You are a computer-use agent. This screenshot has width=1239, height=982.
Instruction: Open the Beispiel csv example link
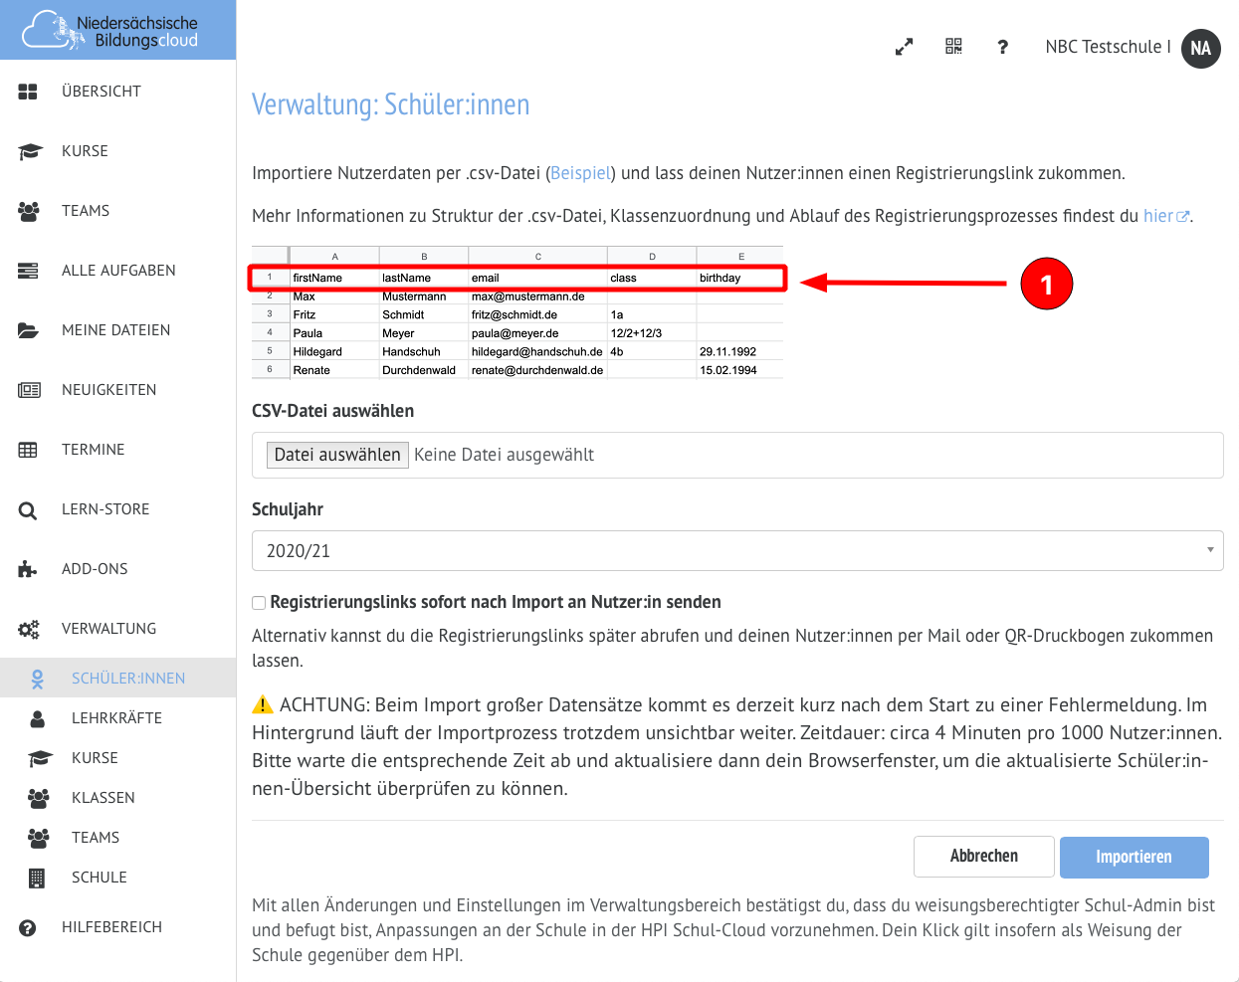(x=580, y=173)
